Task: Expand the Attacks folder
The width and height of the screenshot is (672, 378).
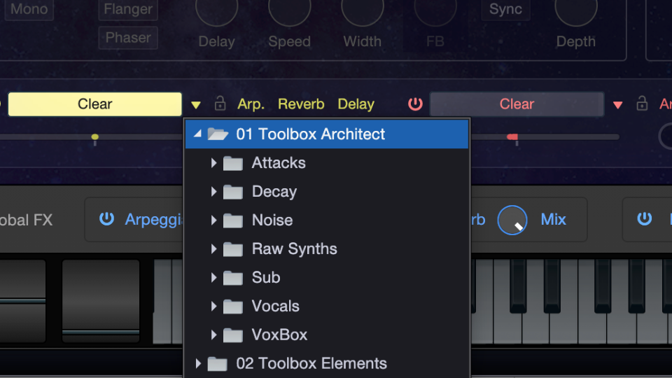Action: point(213,163)
